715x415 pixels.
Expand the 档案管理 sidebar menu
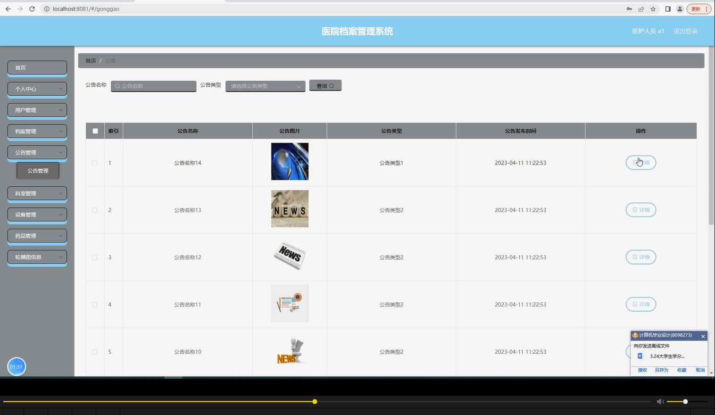coord(37,131)
